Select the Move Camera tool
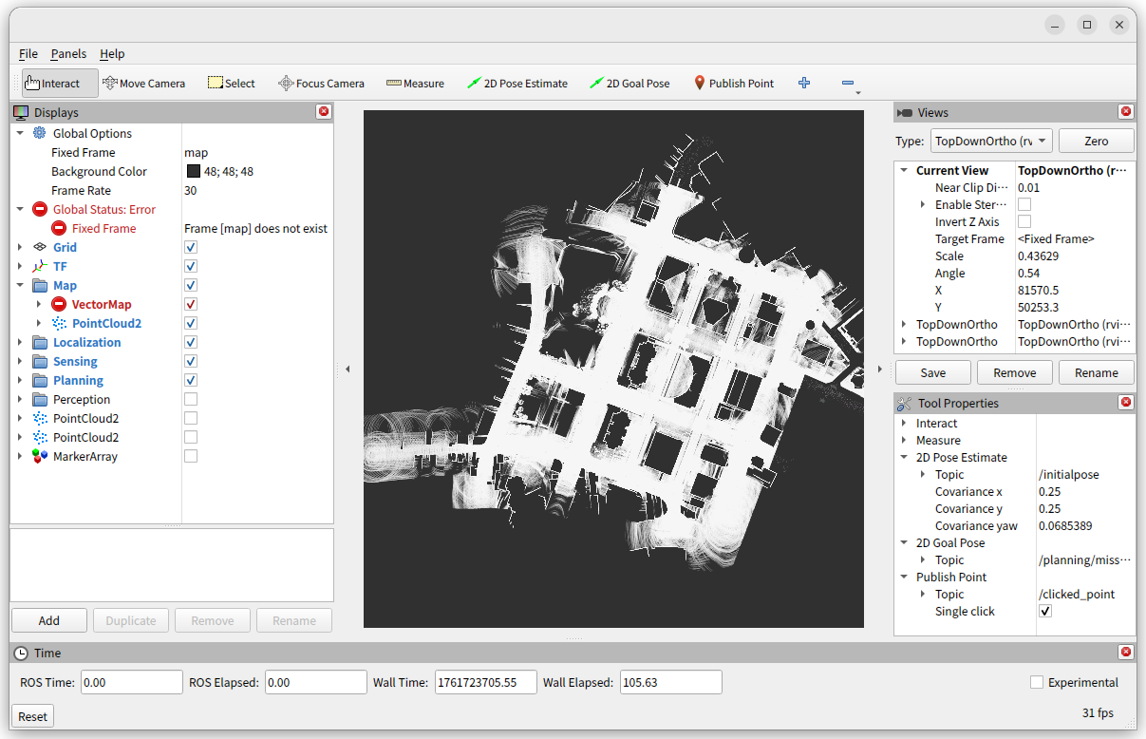Image resolution: width=1146 pixels, height=739 pixels. [x=143, y=84]
